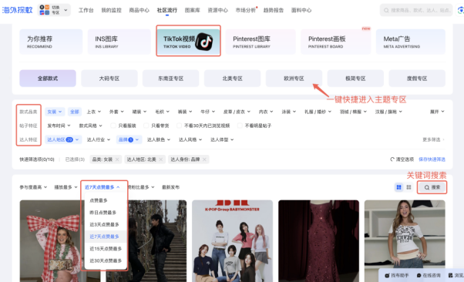Click 更多筛选 to show more filters
464x282 pixels.
tap(433, 139)
